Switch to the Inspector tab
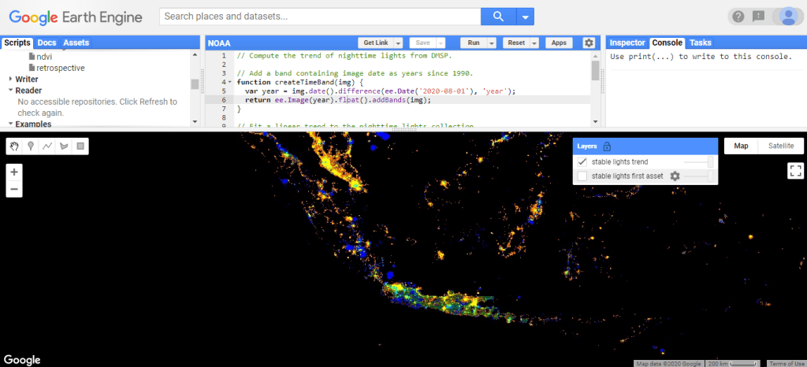807x367 pixels. 627,43
